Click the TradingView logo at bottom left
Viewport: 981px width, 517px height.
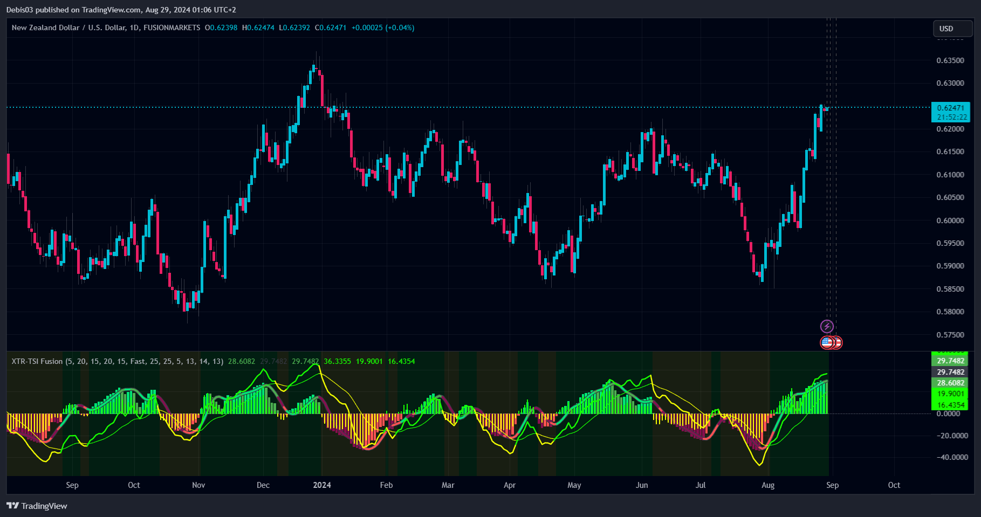click(37, 506)
